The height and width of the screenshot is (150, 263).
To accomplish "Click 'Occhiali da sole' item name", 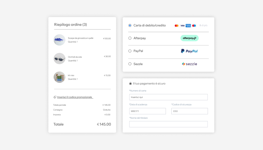I will click(x=75, y=57).
